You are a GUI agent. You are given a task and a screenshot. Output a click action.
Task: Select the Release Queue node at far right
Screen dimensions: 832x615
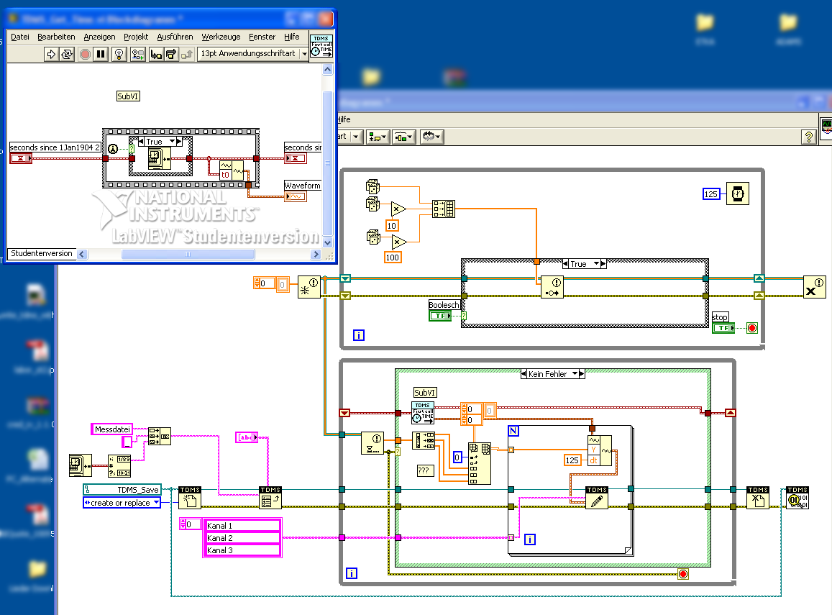point(815,287)
